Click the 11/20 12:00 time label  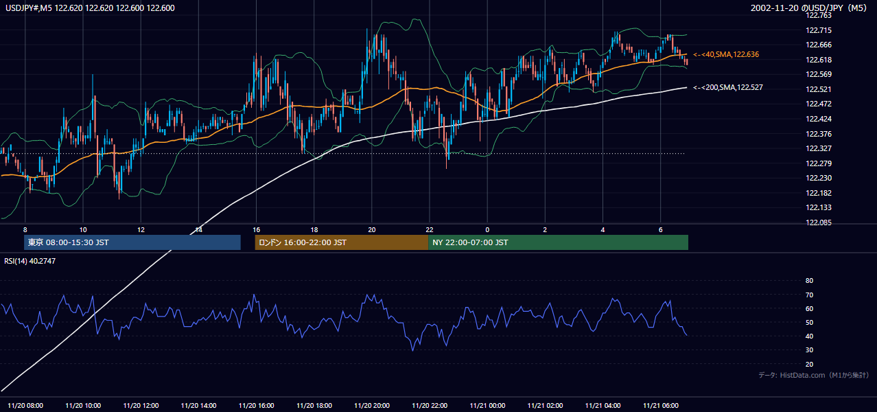point(141,405)
